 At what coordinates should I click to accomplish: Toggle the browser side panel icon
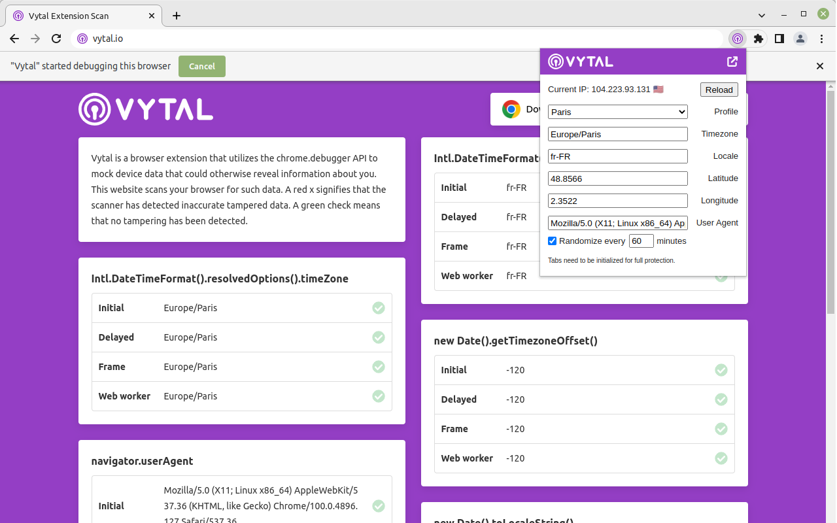tap(779, 39)
